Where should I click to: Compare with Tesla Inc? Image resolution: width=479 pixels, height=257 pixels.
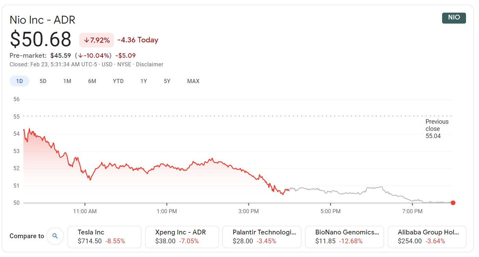[105, 236]
